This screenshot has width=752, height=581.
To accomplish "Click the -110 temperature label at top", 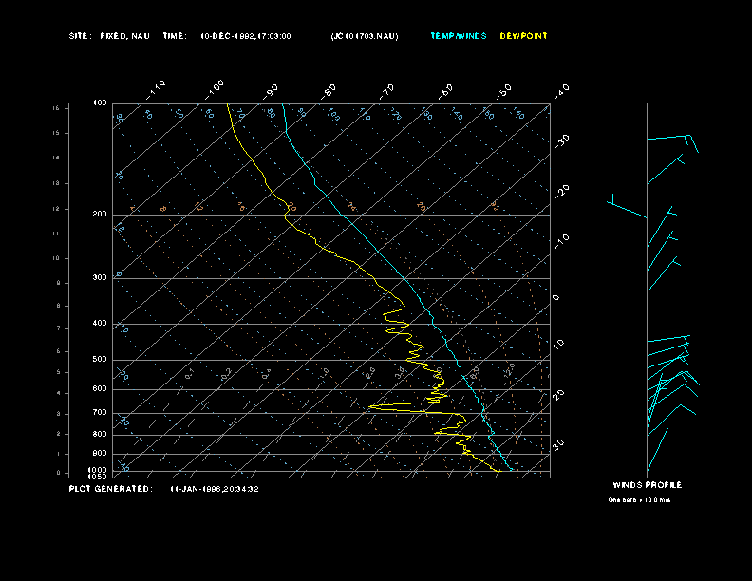I will 158,88.
